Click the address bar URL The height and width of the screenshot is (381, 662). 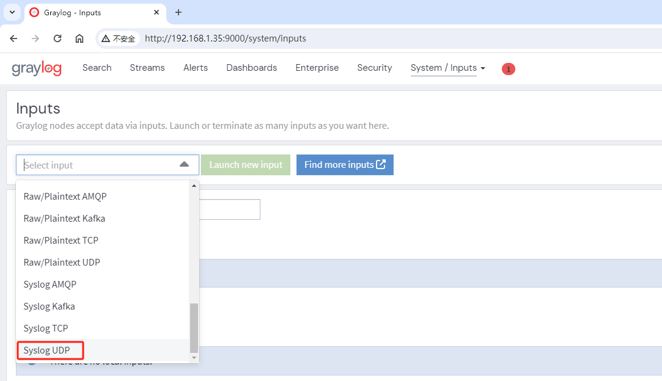[x=226, y=38]
